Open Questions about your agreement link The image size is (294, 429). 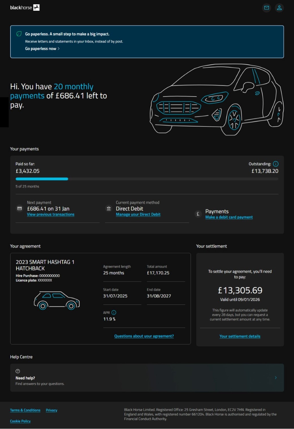tap(144, 336)
